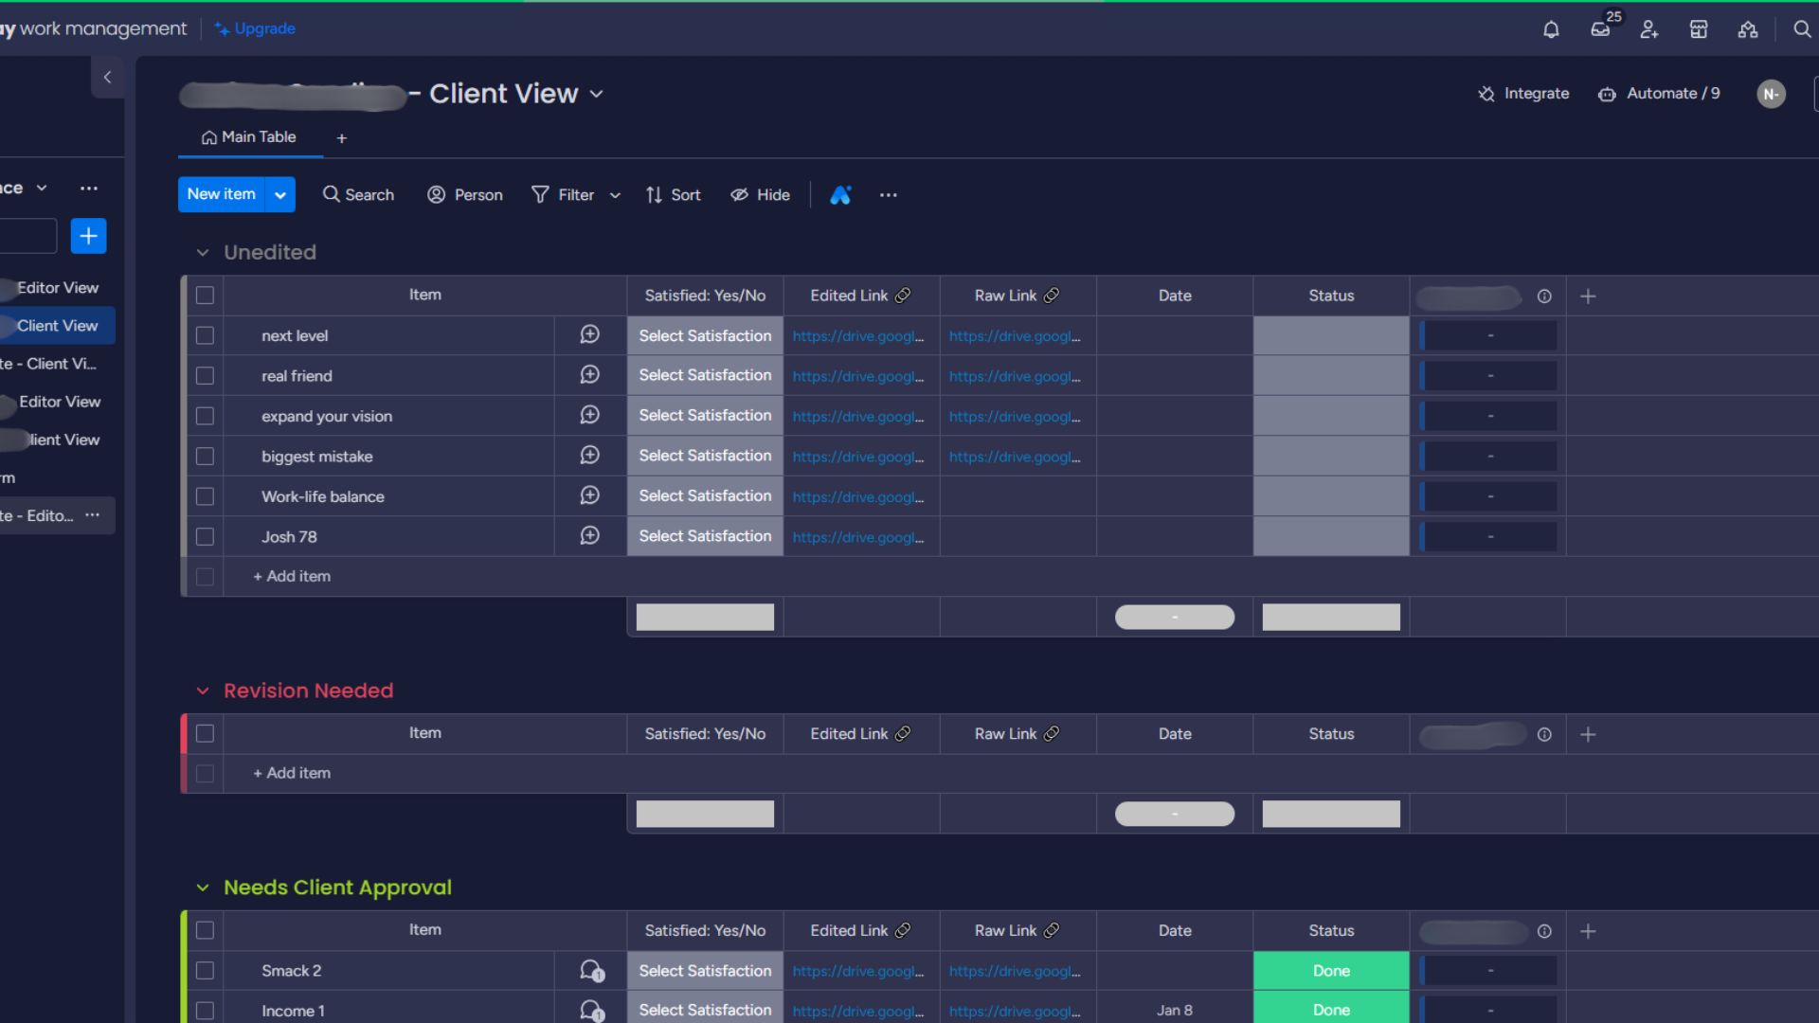This screenshot has width=1819, height=1023.
Task: Select all items in Revision Needed group
Action: coord(205,733)
